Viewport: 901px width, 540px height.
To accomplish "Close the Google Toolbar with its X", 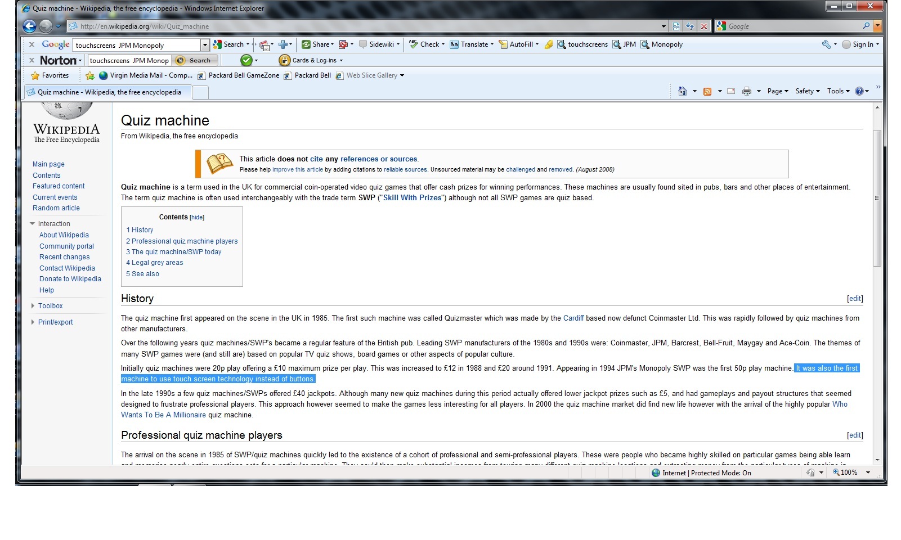I will 32,44.
